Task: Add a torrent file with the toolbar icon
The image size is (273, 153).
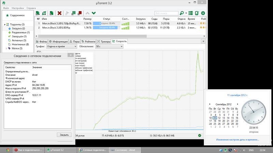Action: [38, 13]
